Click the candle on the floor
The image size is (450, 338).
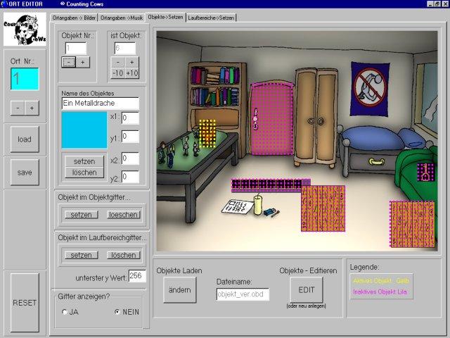258,205
